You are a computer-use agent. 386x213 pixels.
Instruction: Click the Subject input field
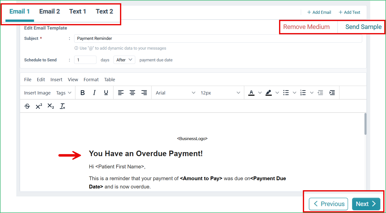tap(218, 38)
